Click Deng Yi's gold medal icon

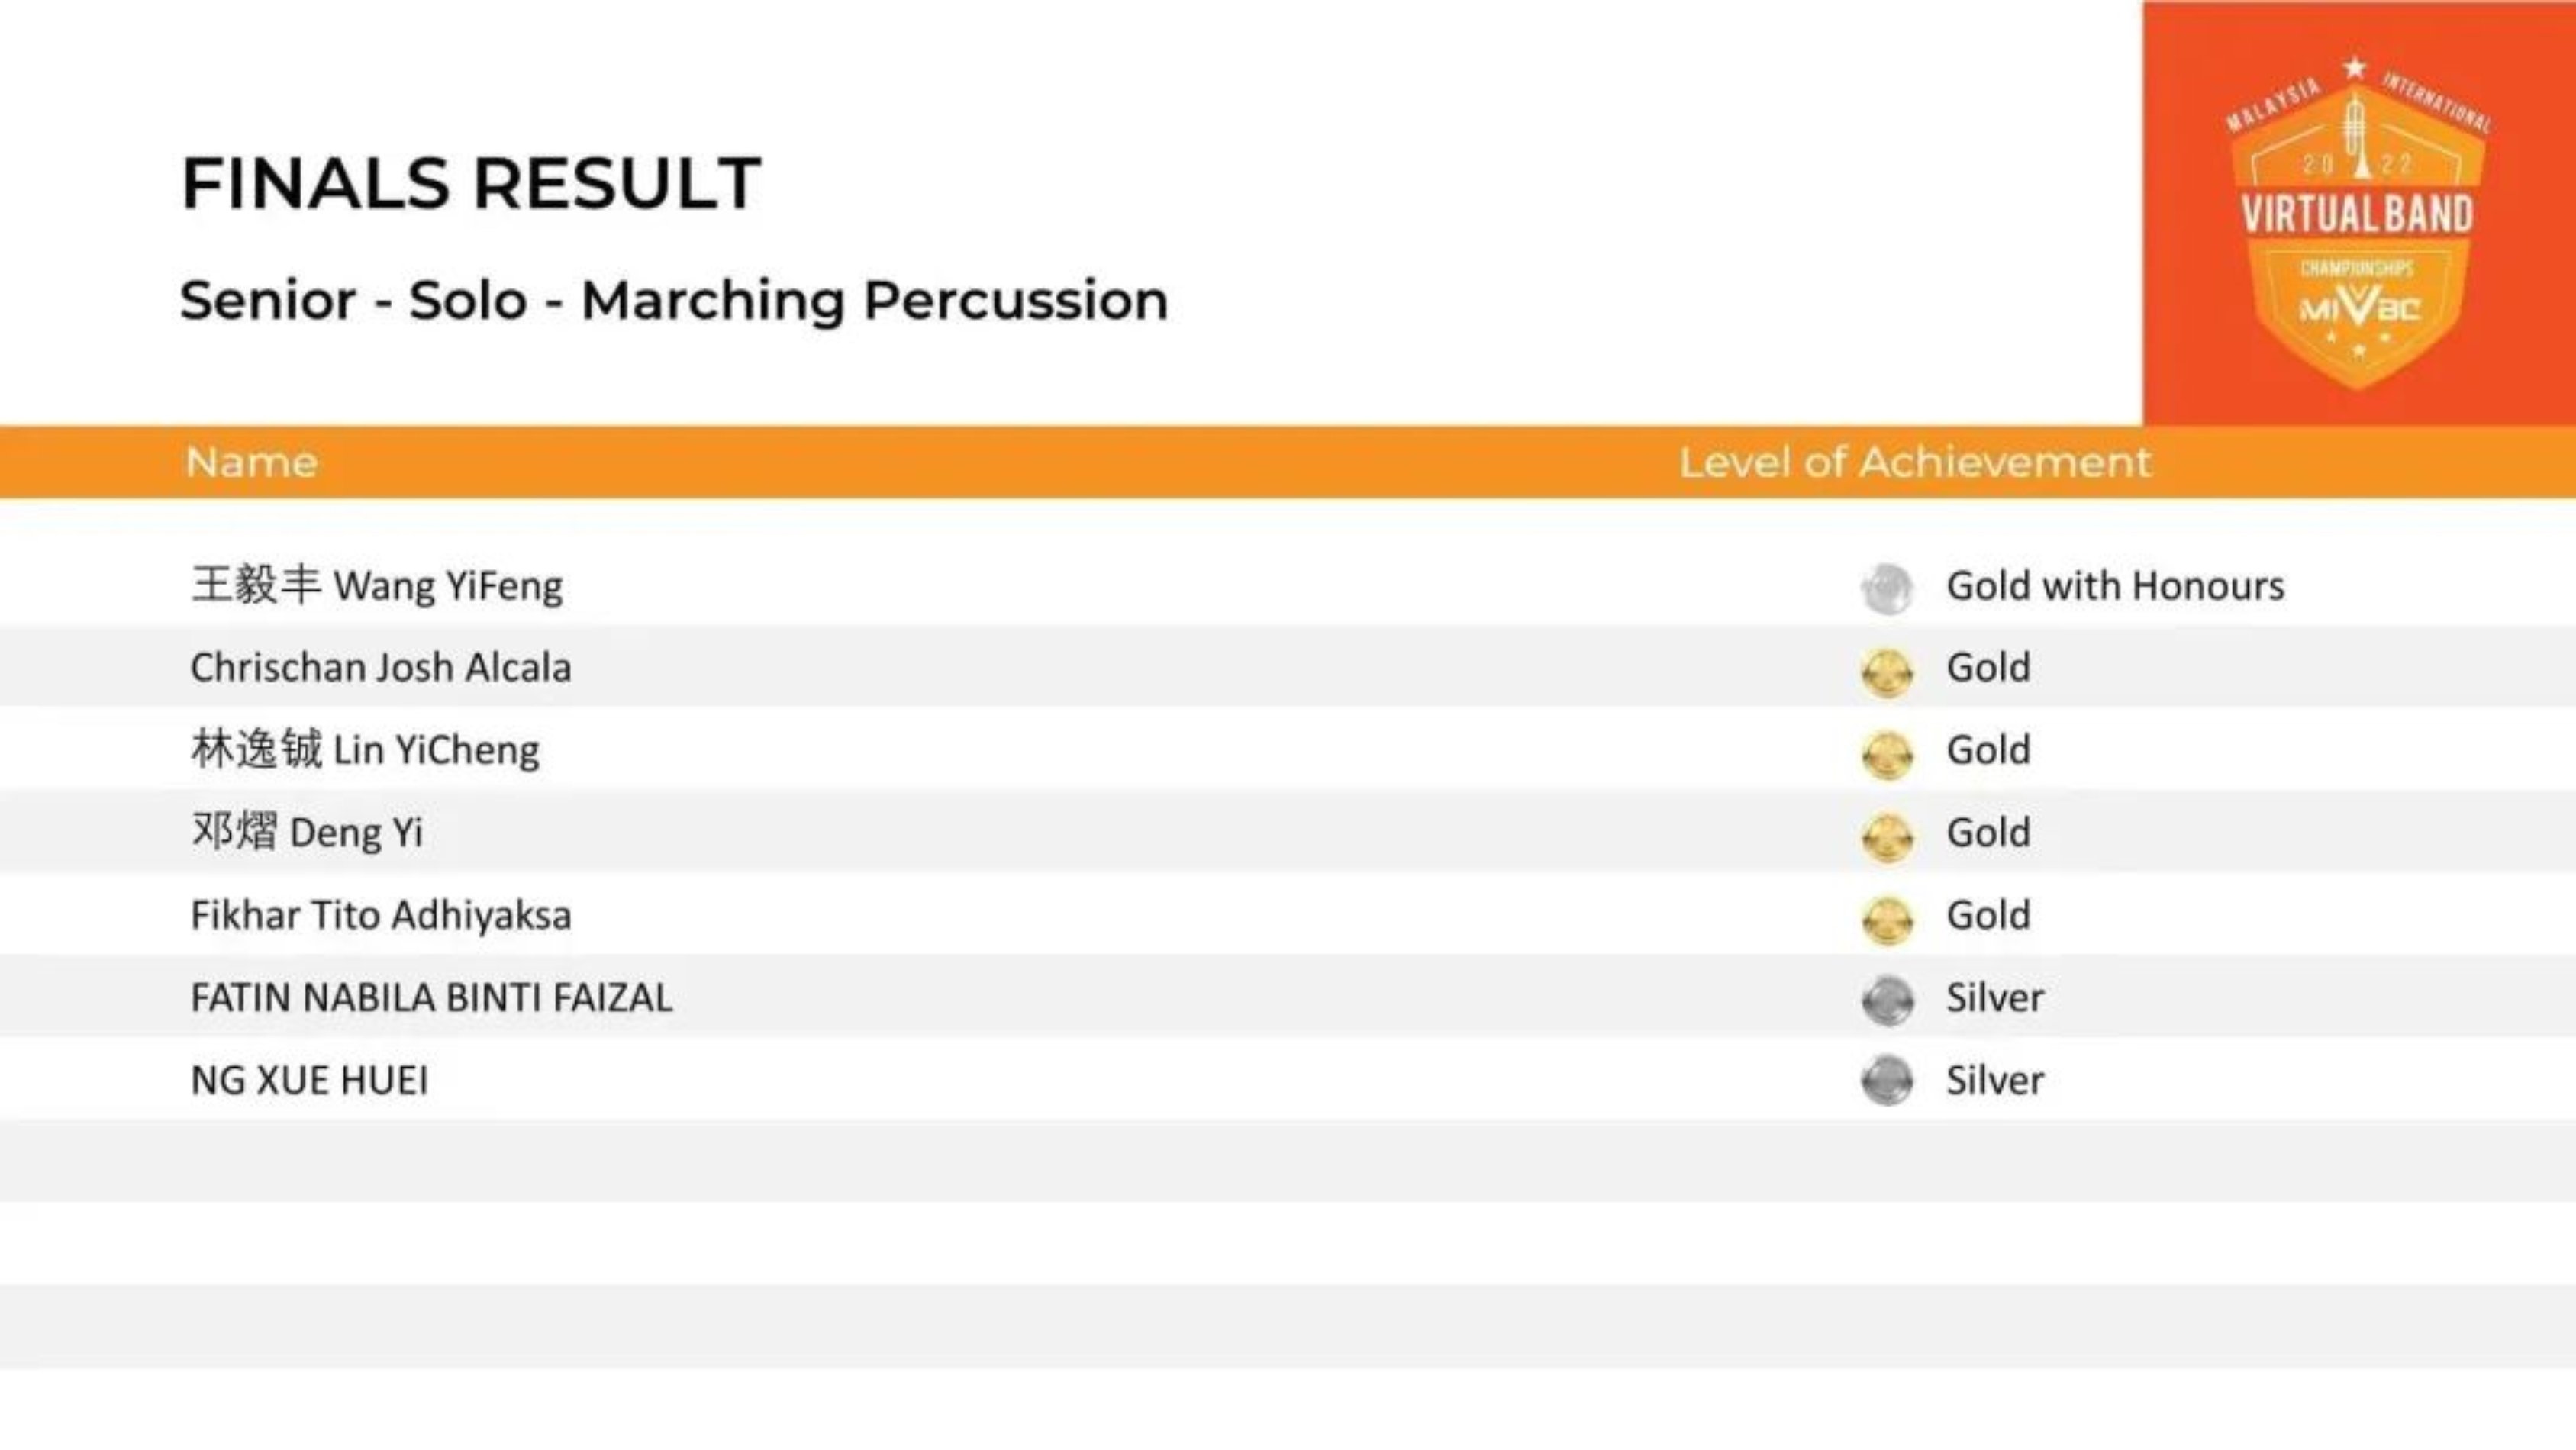[1886, 836]
